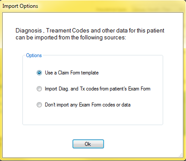The height and width of the screenshot is (161, 186).
Task: Click the 'Diagnosis , Treament Codes' description line
Action: pyautogui.click(x=90, y=31)
